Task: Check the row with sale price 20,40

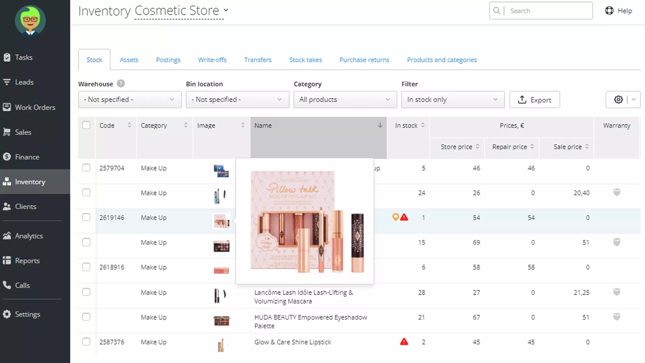Action: (86, 192)
